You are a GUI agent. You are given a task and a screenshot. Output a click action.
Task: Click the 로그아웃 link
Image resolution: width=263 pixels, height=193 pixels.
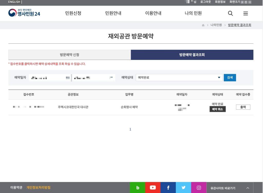click(x=205, y=2)
